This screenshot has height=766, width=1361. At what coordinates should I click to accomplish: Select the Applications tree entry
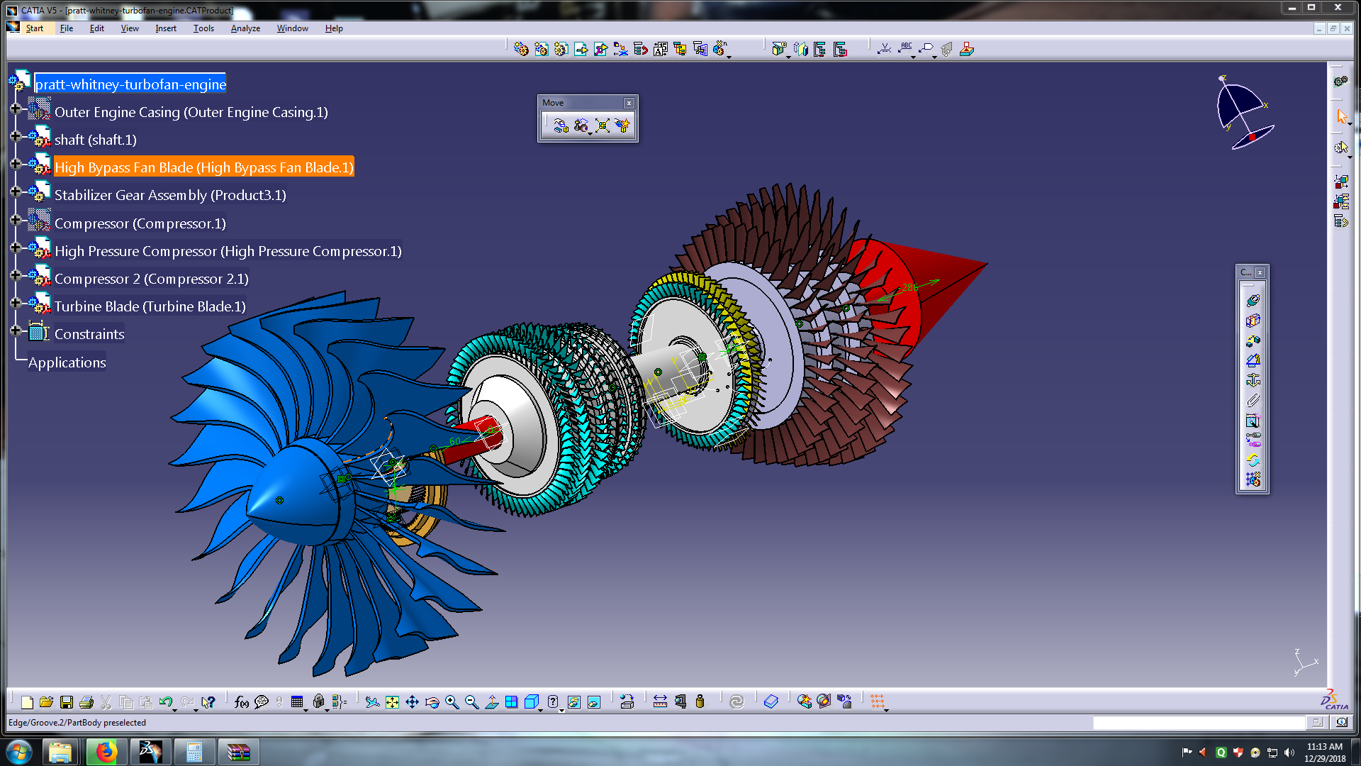coord(67,362)
